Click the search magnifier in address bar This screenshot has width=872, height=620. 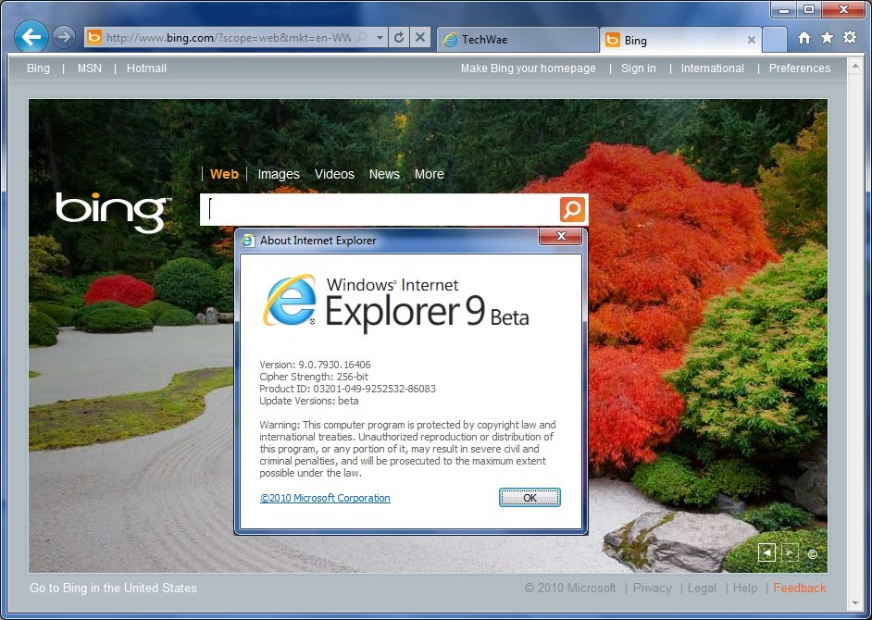[362, 37]
